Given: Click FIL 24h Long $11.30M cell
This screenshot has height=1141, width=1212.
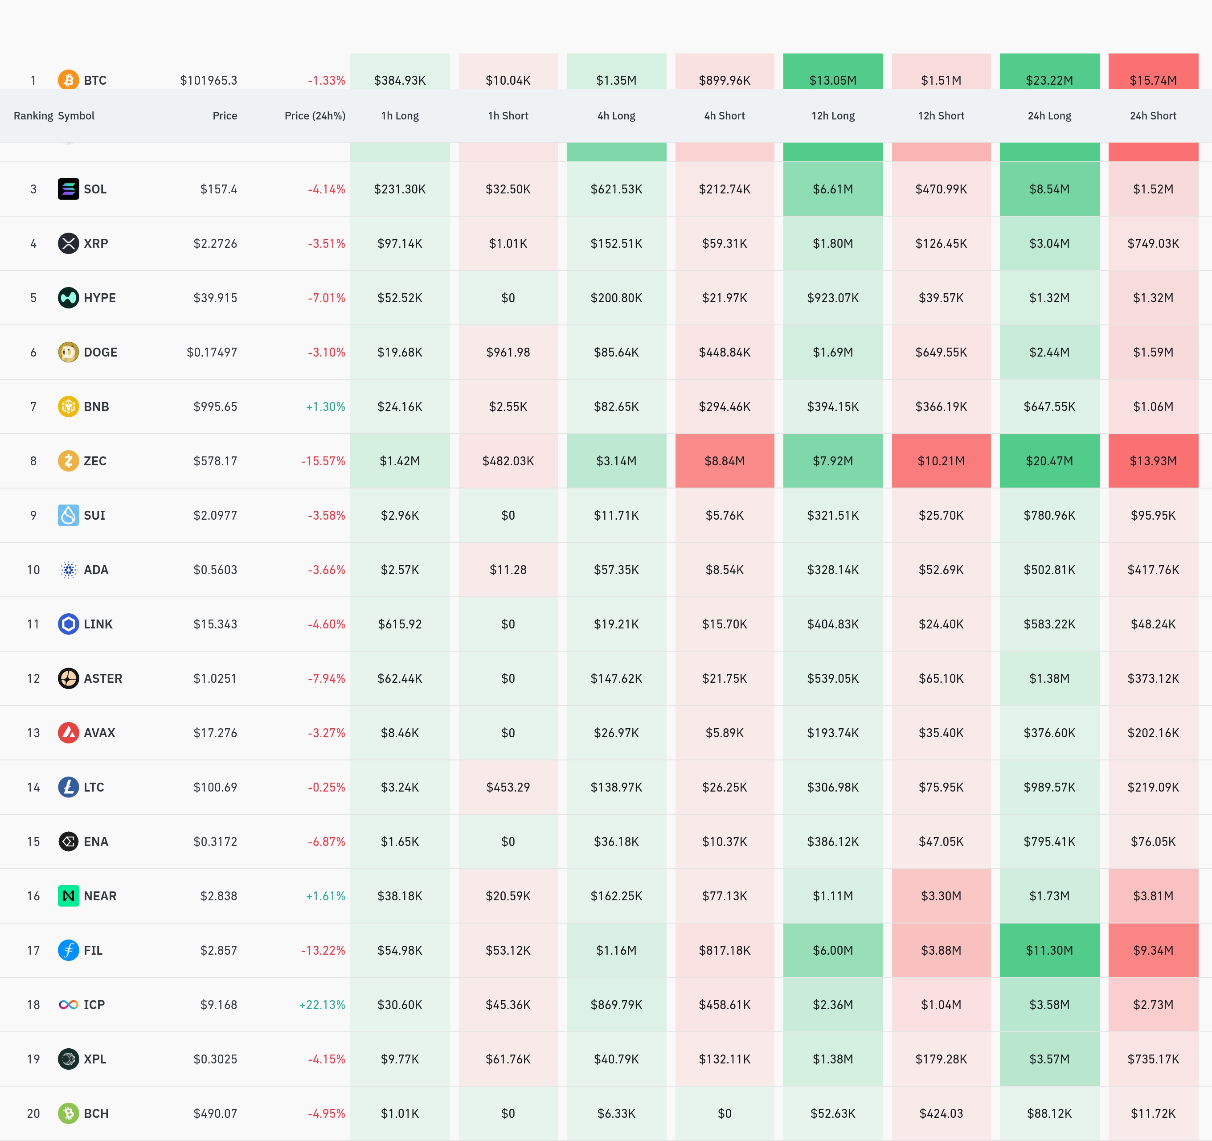Looking at the screenshot, I should click(1048, 950).
